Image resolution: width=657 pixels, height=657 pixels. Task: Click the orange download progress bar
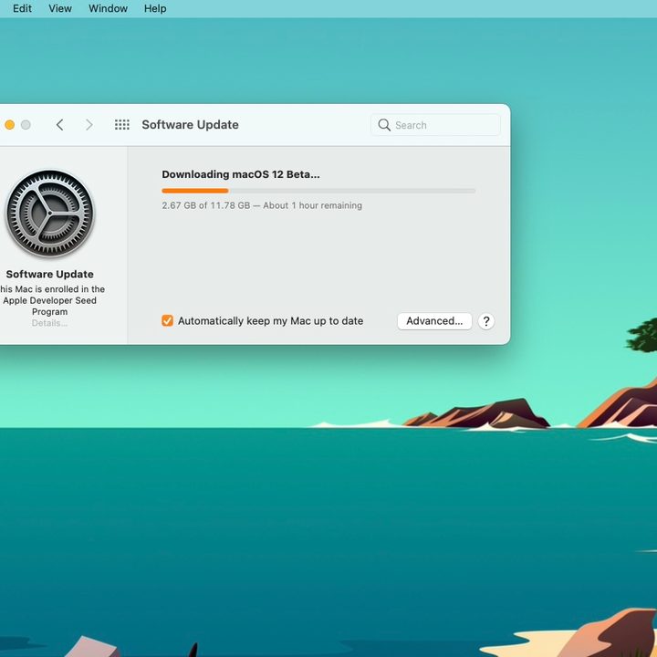click(x=318, y=191)
